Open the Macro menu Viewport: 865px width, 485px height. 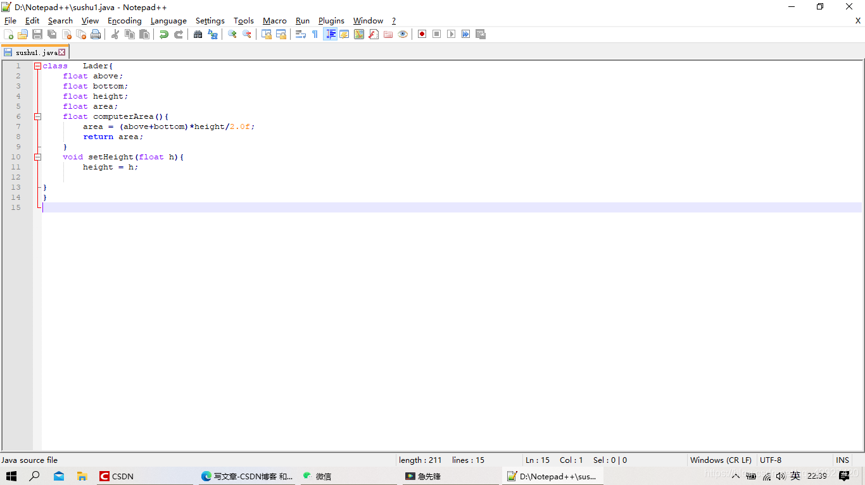[275, 21]
